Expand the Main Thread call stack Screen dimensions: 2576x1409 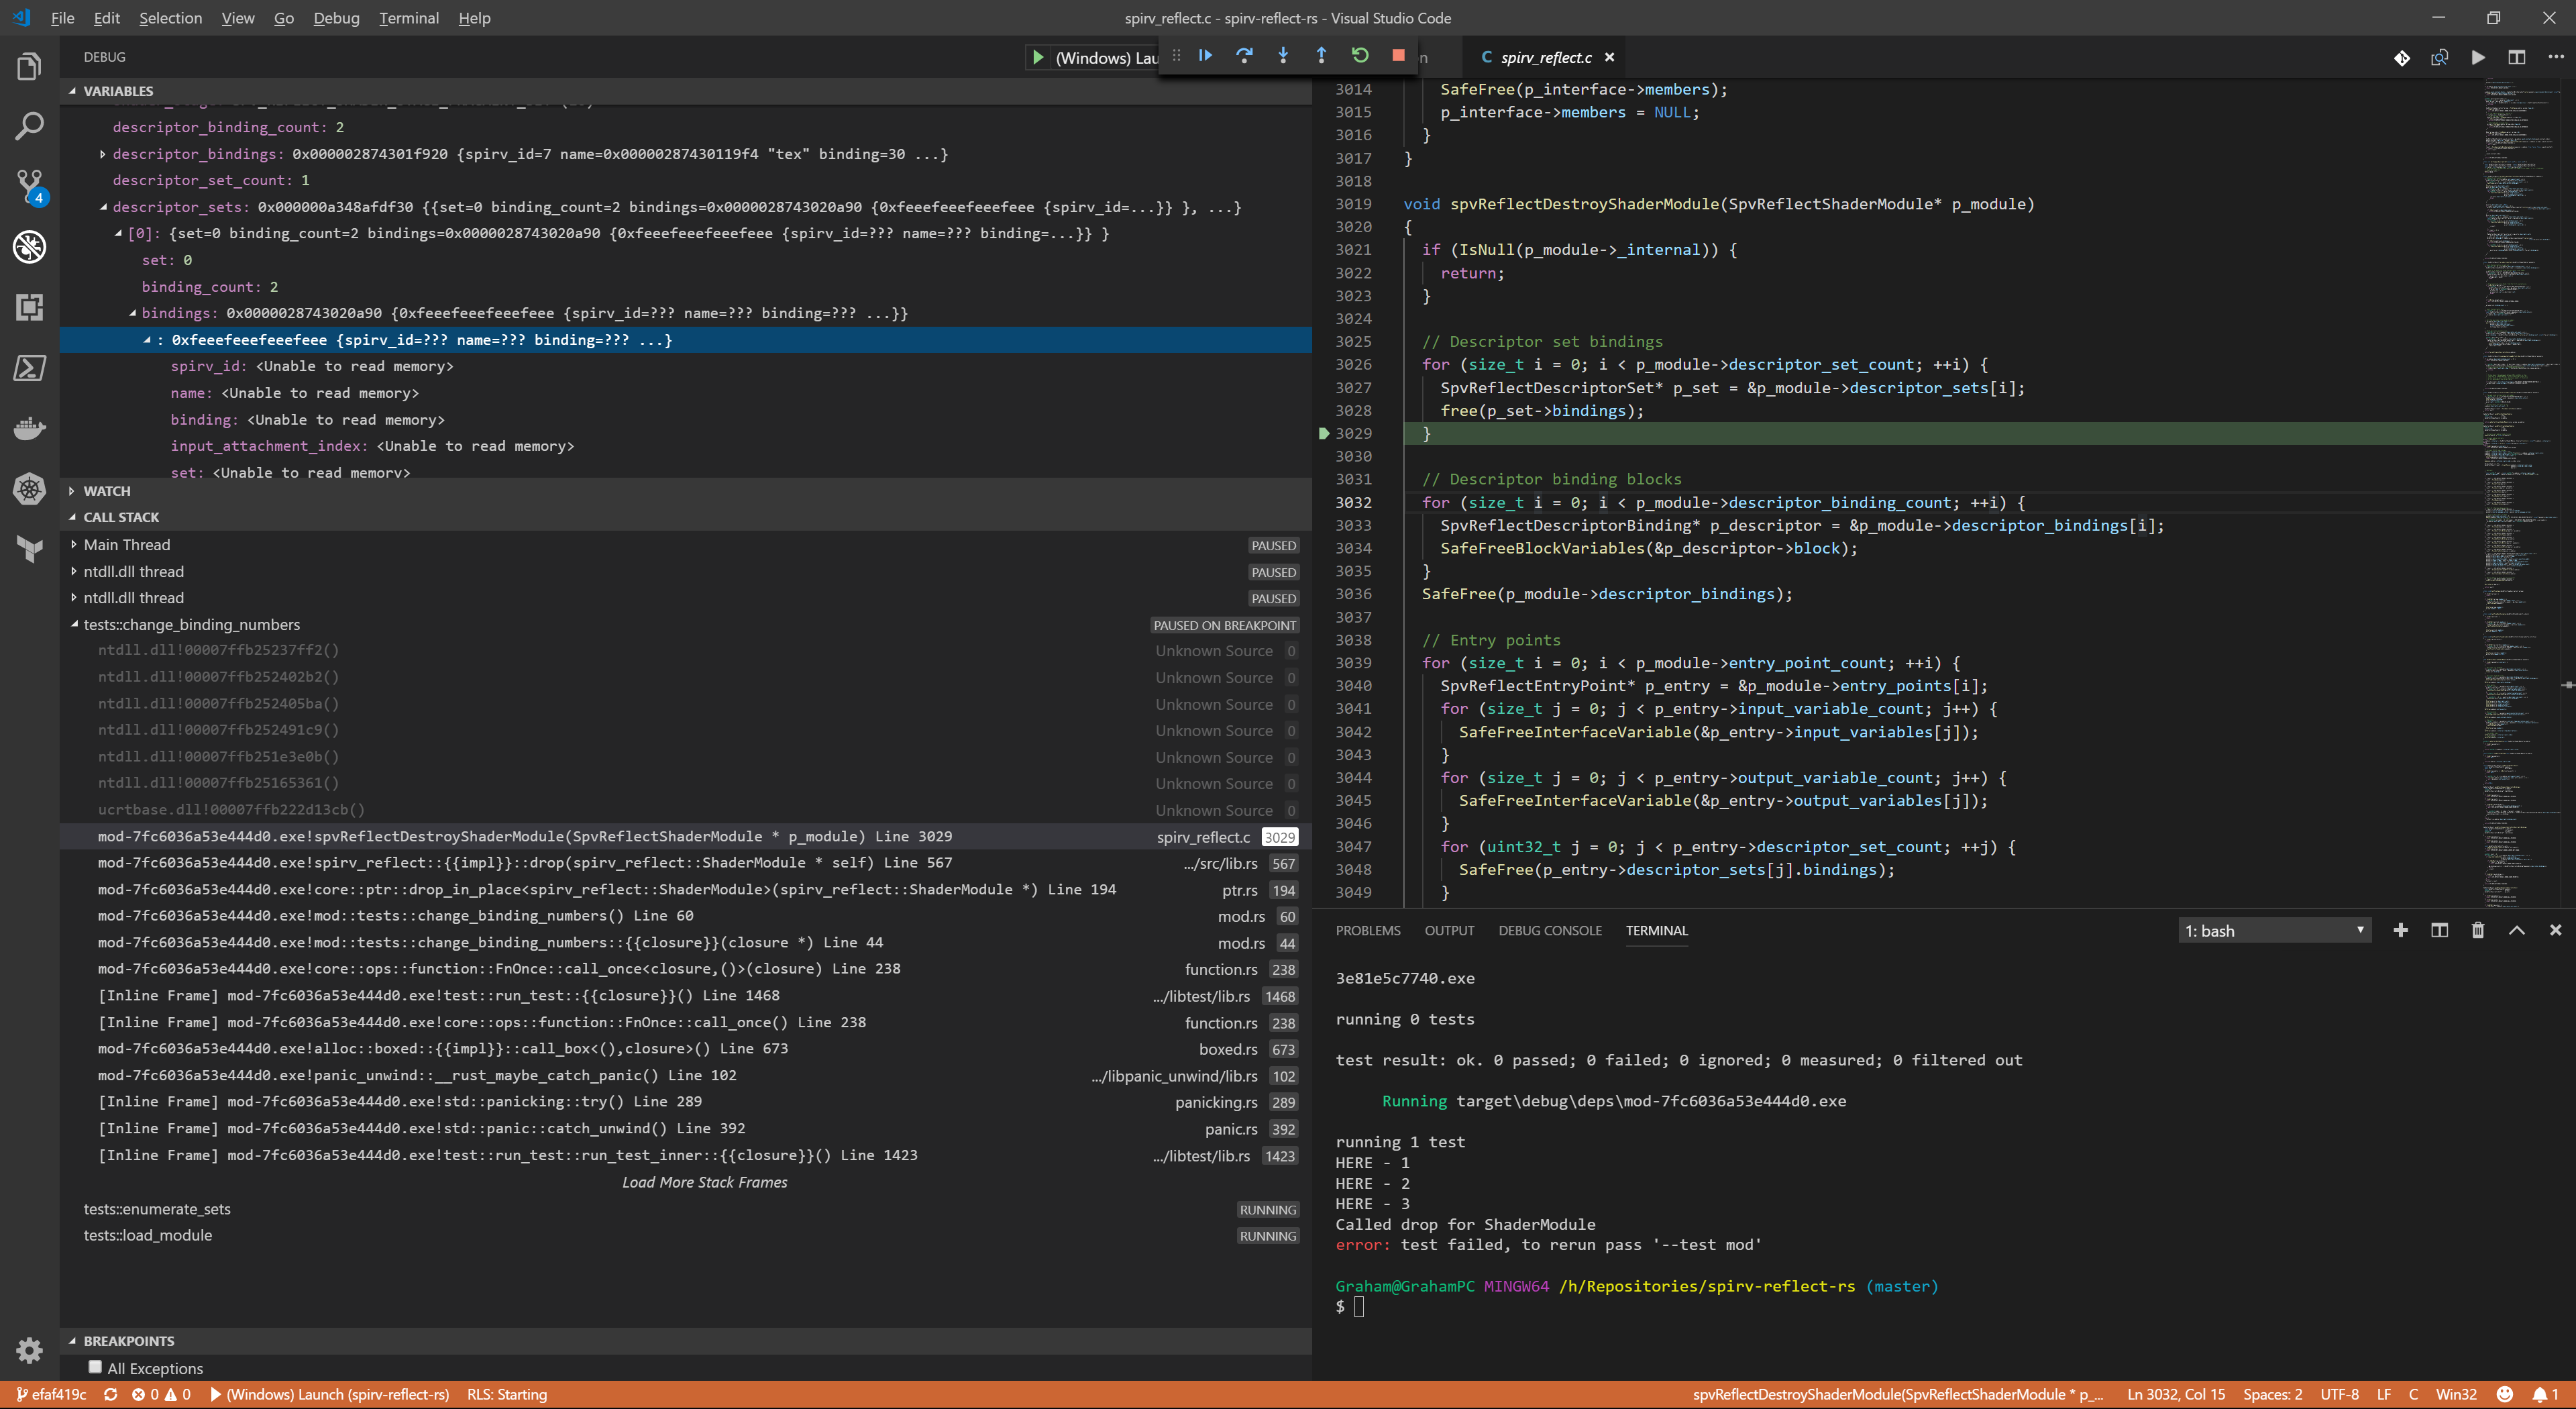[x=74, y=545]
